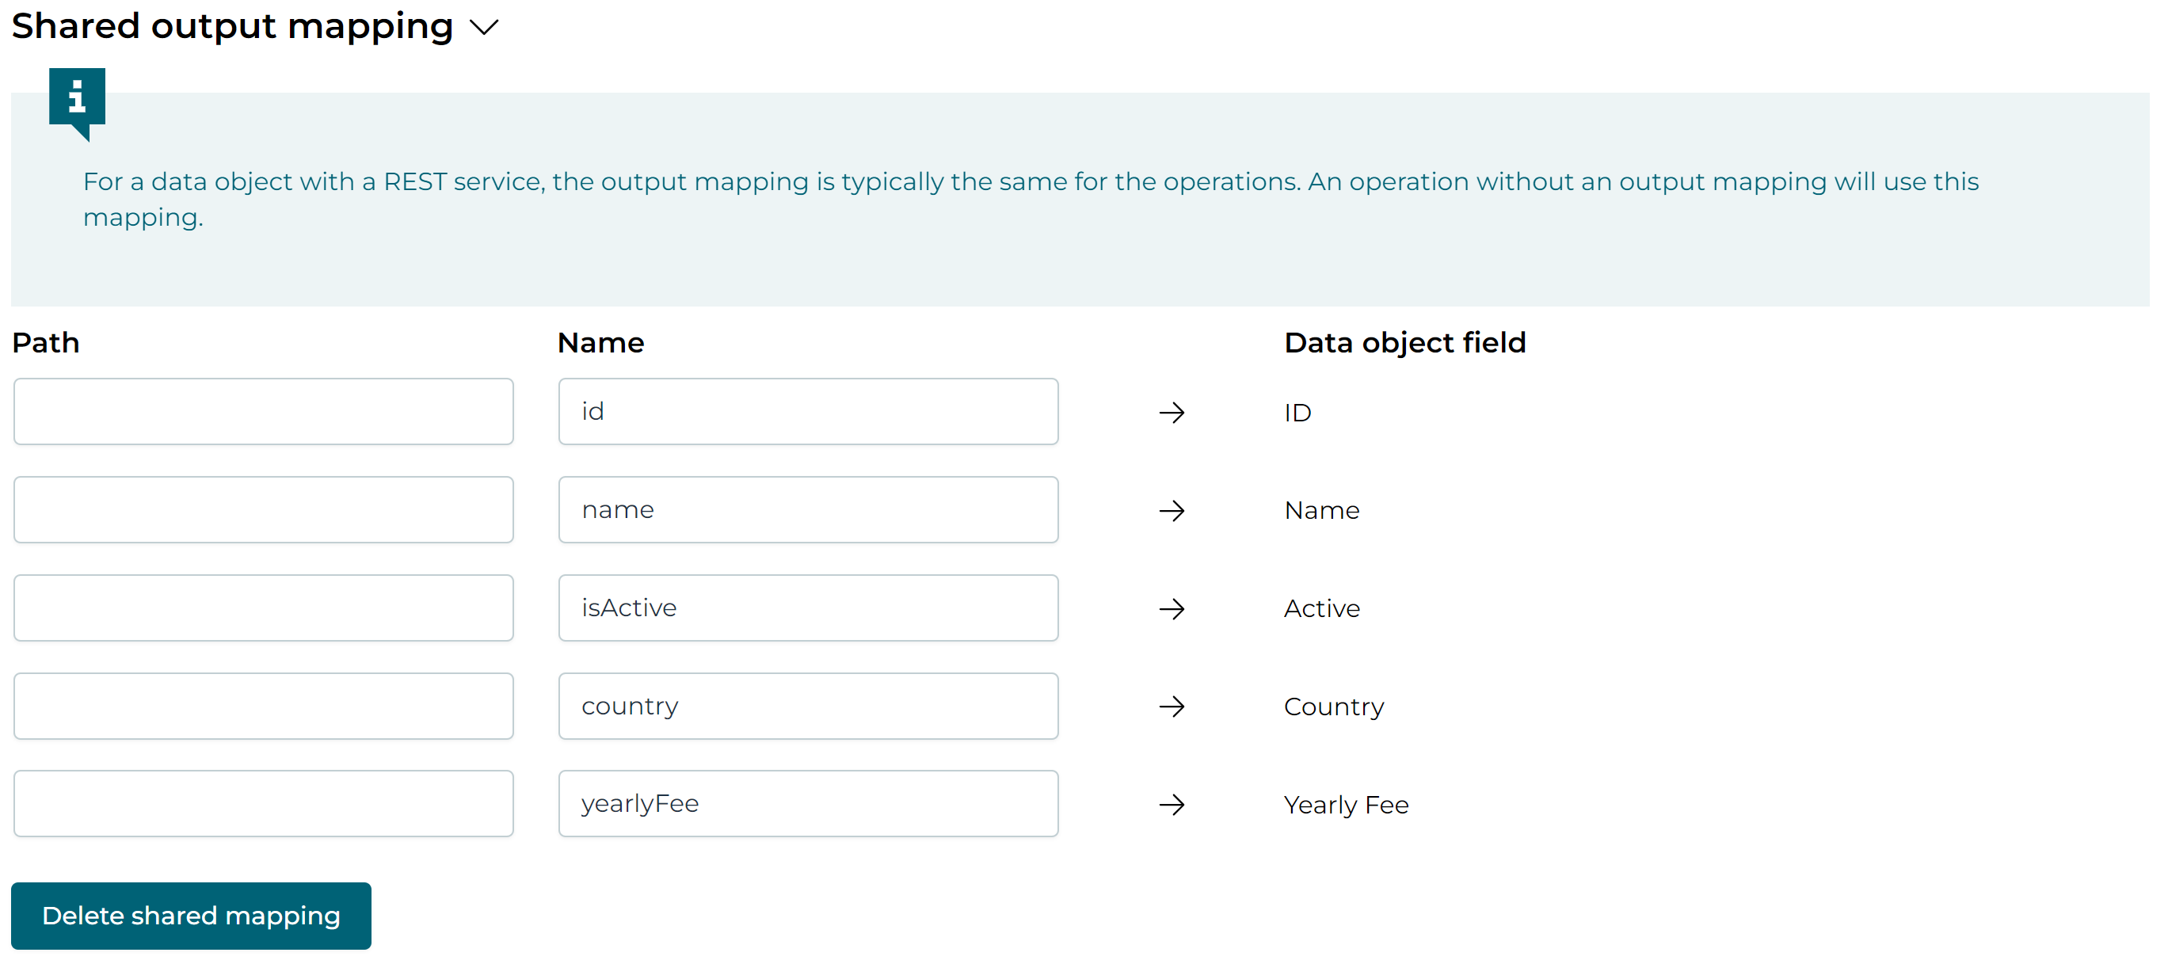Click the arrow icon for the isActive row

pyautogui.click(x=1173, y=608)
